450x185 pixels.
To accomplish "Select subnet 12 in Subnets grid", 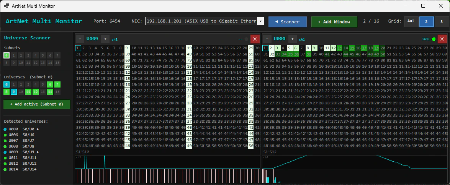I will 36,62.
